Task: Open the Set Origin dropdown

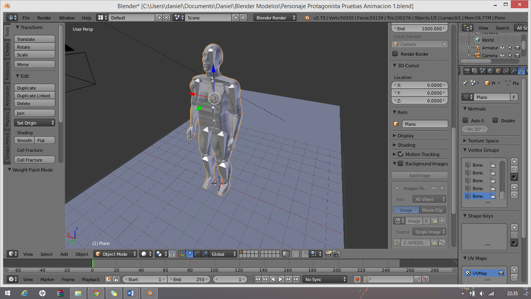Action: (35, 123)
